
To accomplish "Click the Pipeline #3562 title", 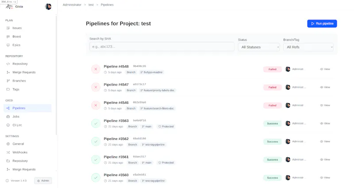I will [x=116, y=139].
